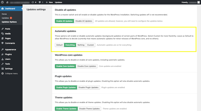This screenshot has width=201, height=111.
Task: Open the Updates submenu item with badge
Action: pyautogui.click(x=6, y=18)
